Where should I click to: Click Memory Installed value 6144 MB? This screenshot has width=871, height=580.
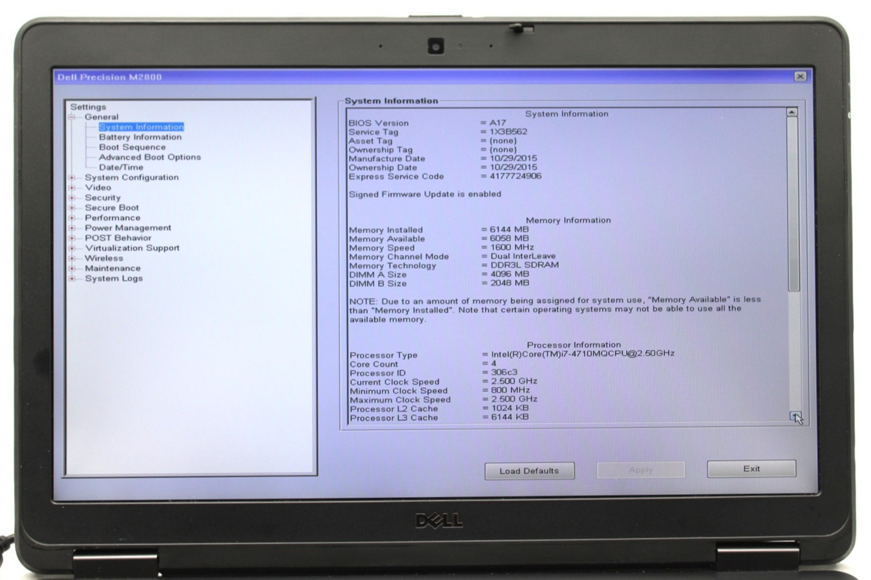coord(510,230)
